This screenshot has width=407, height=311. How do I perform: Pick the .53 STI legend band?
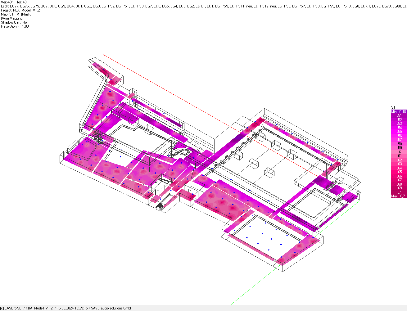(x=399, y=124)
